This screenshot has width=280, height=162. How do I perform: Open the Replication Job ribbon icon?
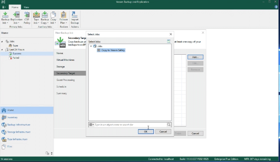pos(16,18)
